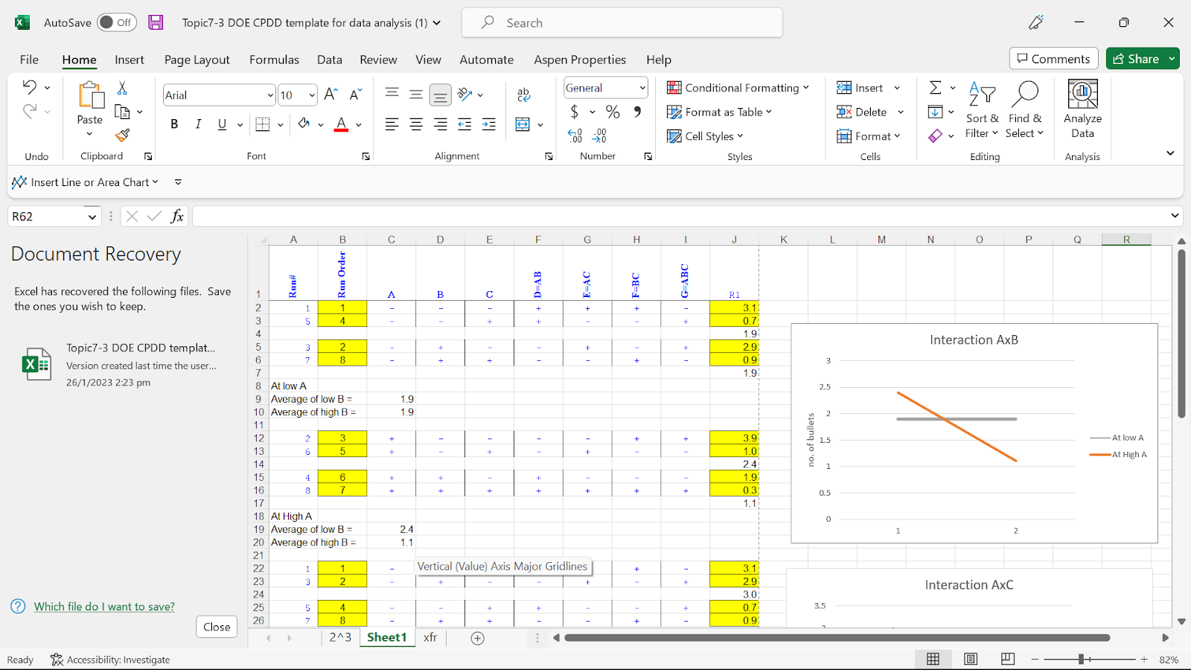The image size is (1191, 670).
Task: Apply underline formatting
Action: pyautogui.click(x=222, y=124)
